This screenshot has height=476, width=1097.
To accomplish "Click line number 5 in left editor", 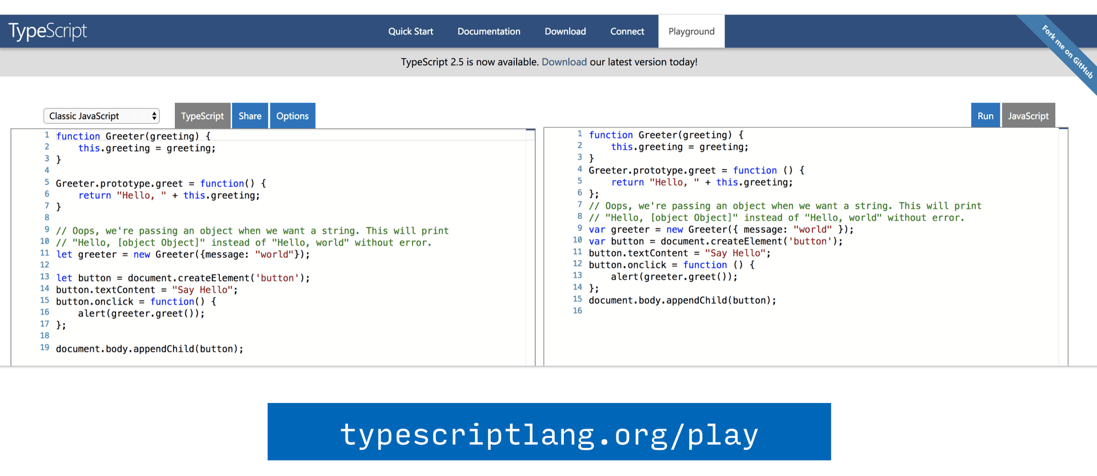I will click(46, 183).
